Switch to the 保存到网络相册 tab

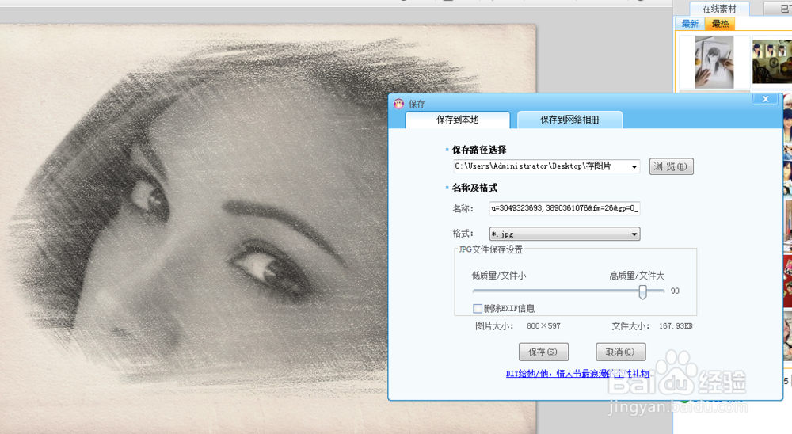pos(569,120)
